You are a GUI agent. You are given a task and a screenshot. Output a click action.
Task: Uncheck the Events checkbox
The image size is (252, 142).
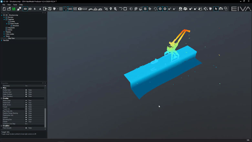point(9,21)
